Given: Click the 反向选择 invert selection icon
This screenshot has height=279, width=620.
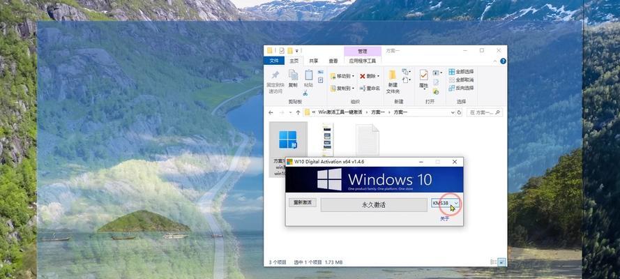Looking at the screenshot, I should [451, 88].
